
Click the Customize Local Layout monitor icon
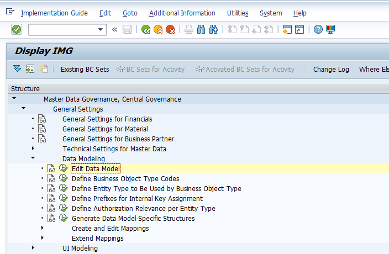[330, 29]
